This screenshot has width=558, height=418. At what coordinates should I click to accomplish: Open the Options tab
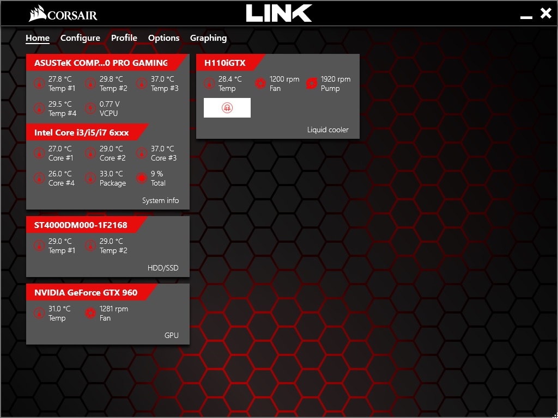click(163, 38)
